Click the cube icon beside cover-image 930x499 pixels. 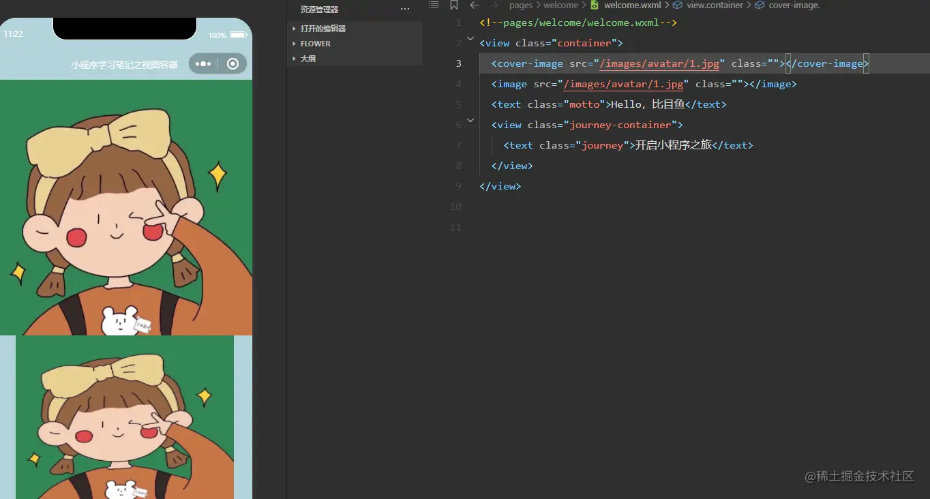click(x=760, y=5)
